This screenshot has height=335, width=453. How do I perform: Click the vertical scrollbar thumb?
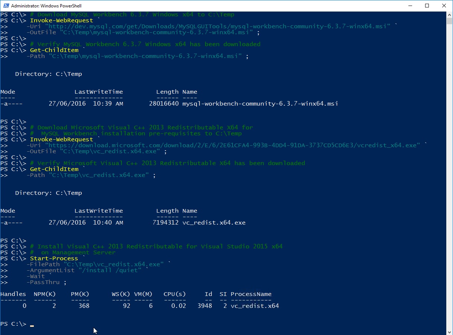[449, 21]
